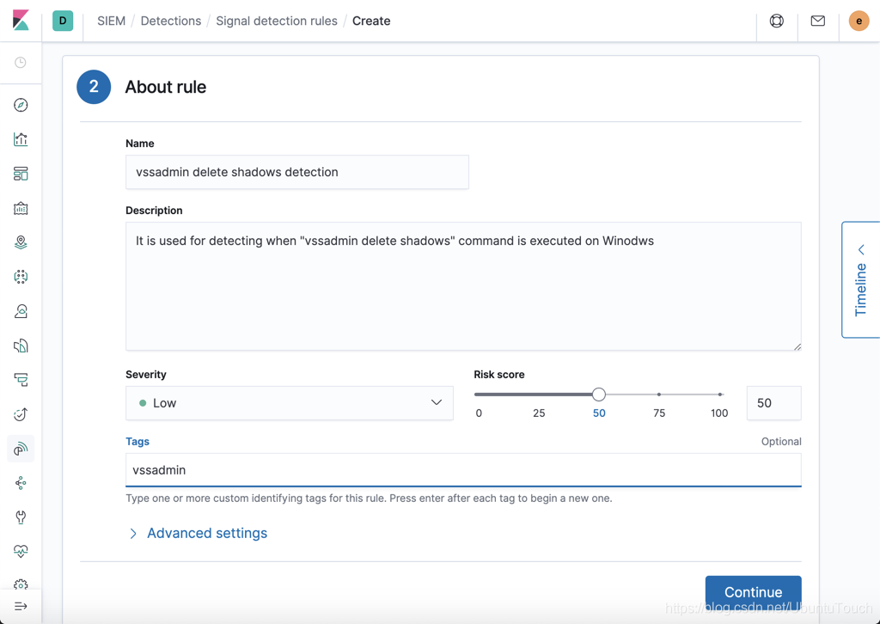Image resolution: width=880 pixels, height=624 pixels.
Task: Go to Detections breadcrumb
Action: point(170,21)
